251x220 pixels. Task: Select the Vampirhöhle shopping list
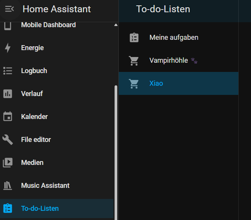(179, 60)
